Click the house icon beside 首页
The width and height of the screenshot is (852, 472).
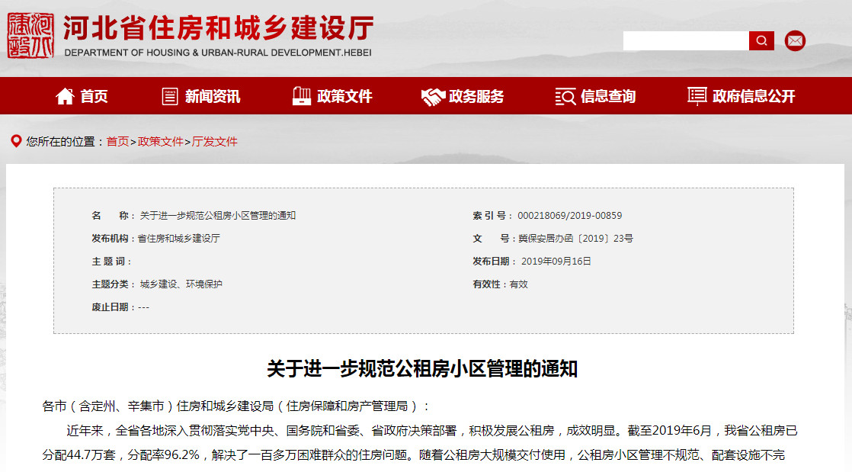tap(65, 96)
